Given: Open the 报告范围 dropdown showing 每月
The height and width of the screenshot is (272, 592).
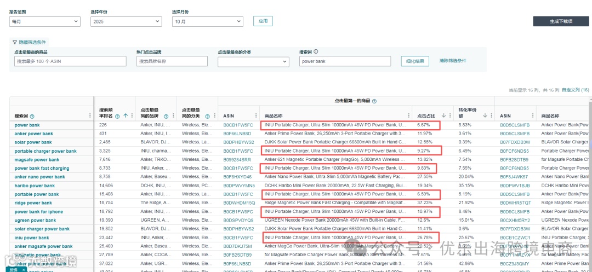Looking at the screenshot, I should 45,22.
